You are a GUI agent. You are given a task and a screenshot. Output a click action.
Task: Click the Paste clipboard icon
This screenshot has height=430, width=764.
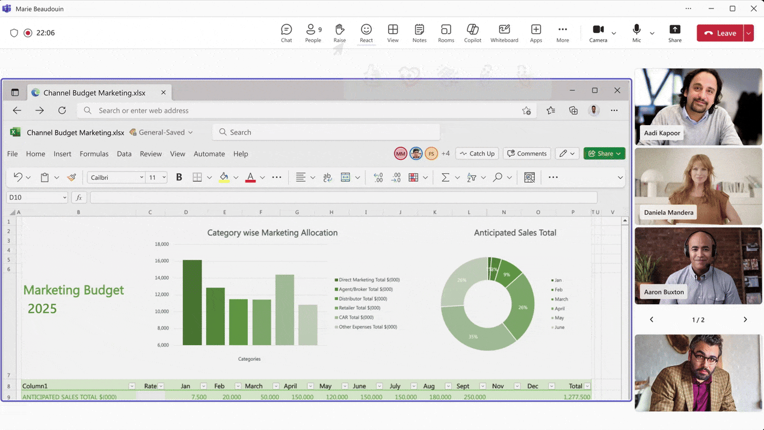(x=45, y=177)
